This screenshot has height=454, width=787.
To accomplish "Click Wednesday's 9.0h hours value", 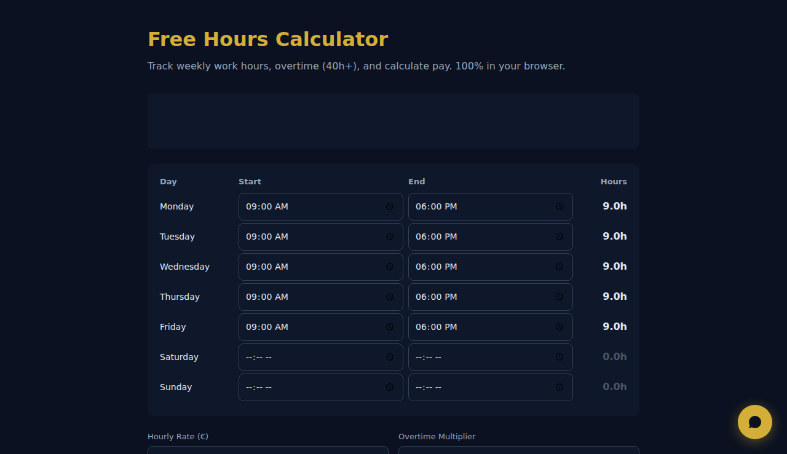I will point(615,267).
